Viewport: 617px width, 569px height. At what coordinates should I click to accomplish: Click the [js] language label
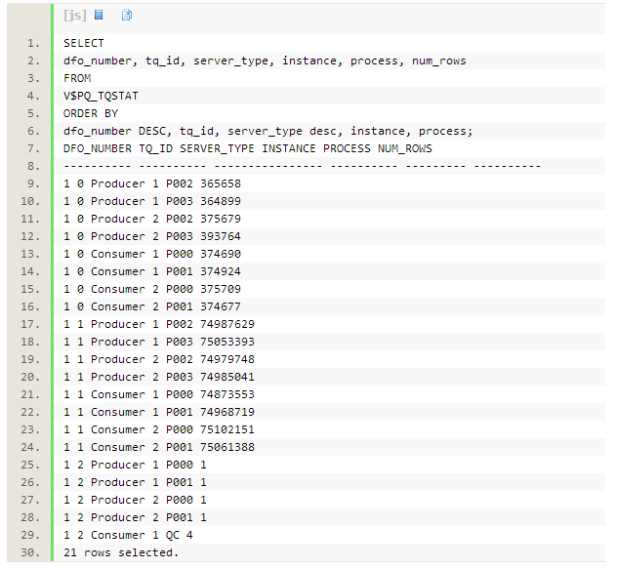(74, 16)
